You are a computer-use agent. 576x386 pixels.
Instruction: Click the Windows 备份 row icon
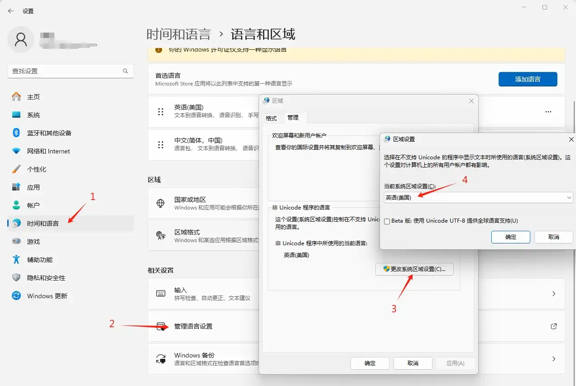click(x=161, y=359)
